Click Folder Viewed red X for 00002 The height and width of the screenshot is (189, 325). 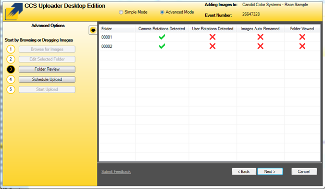(x=302, y=46)
